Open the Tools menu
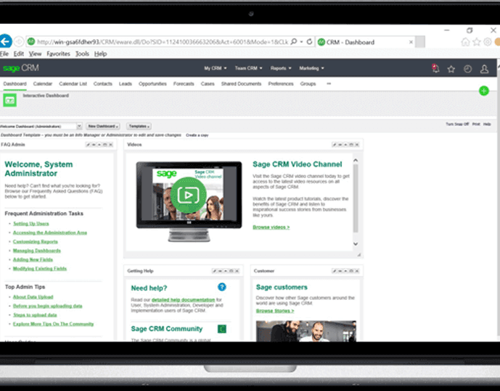 click(x=82, y=54)
